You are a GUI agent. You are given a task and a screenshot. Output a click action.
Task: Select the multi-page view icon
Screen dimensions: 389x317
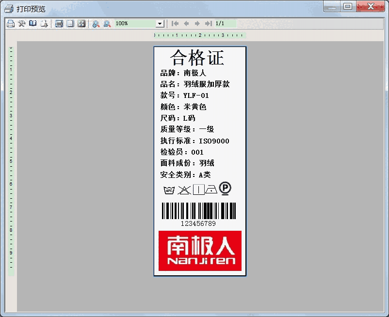[x=81, y=23]
